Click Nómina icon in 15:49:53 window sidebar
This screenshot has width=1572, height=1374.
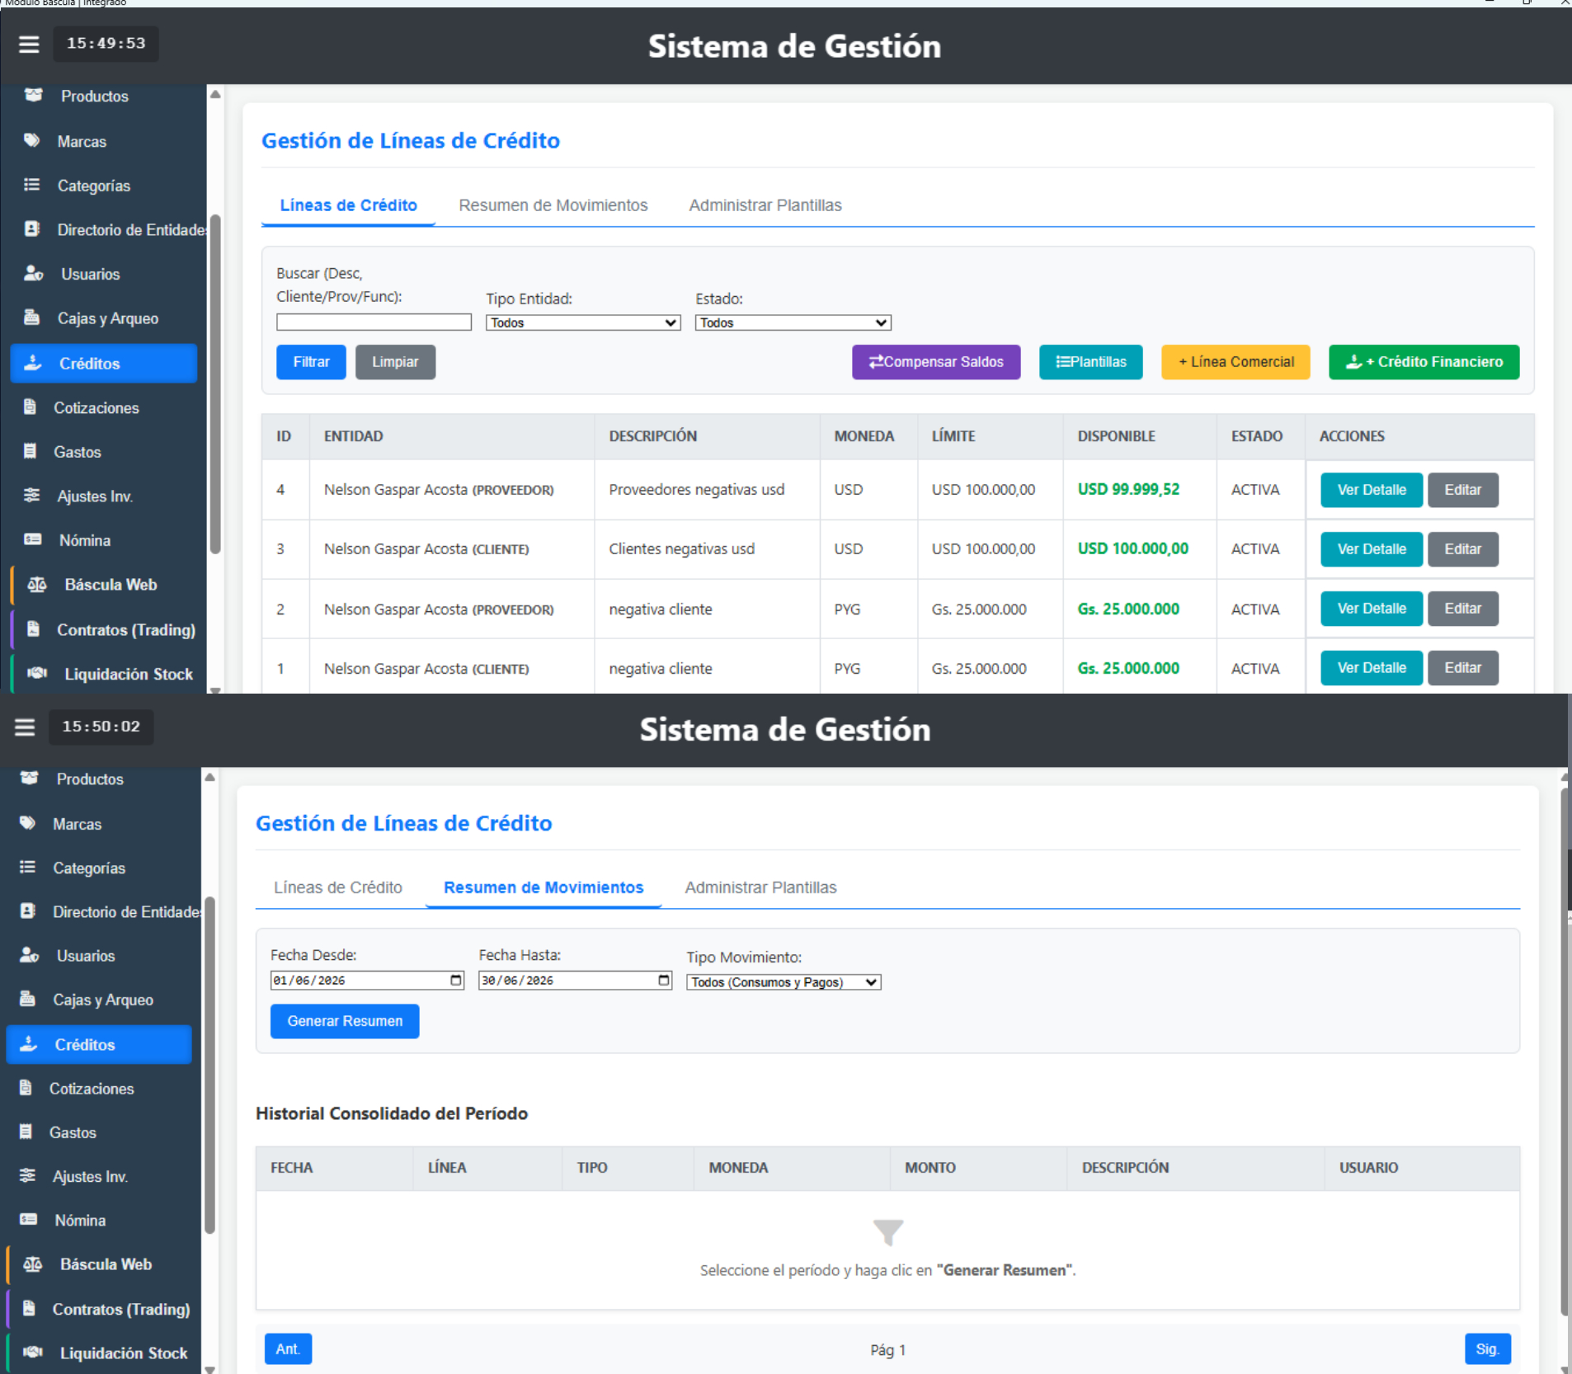[x=32, y=540]
